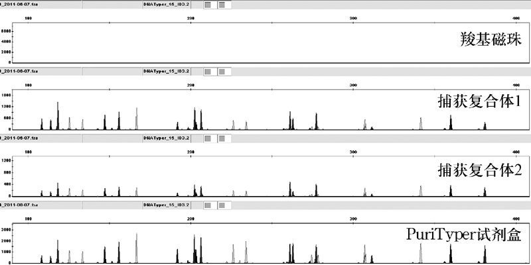Click the 捕获复合体2 sample label
Viewport: 531px width, 265px height.
coord(479,169)
